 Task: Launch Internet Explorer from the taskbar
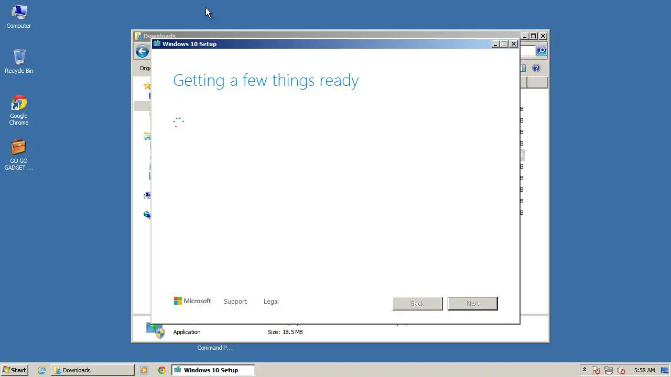click(41, 370)
